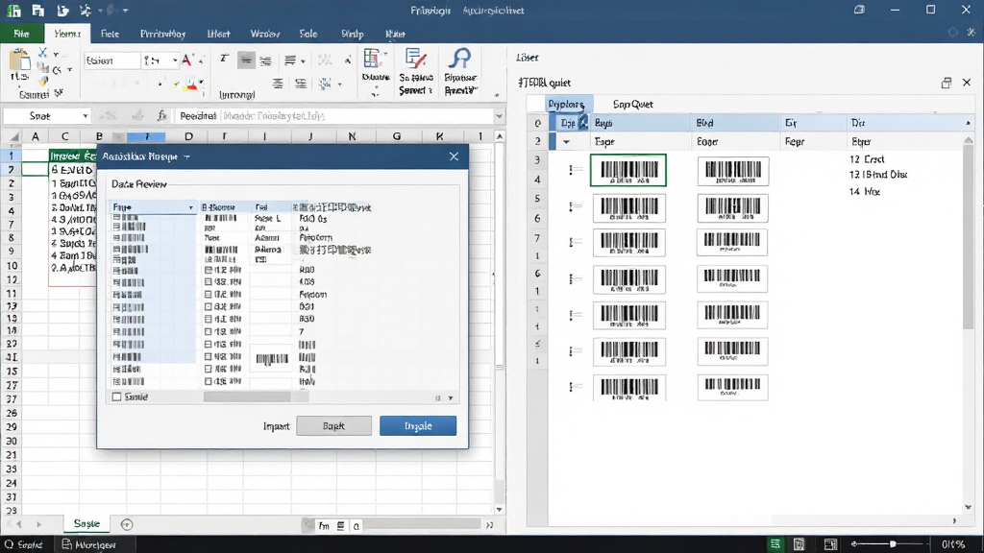This screenshot has width=984, height=553.
Task: Click the down arrow at the dialog list's bottom right
Action: [x=451, y=397]
